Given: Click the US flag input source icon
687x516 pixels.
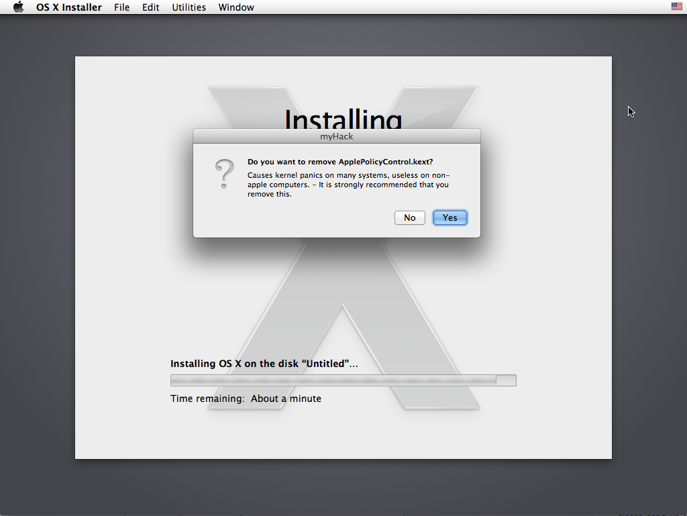Looking at the screenshot, I should (x=676, y=7).
